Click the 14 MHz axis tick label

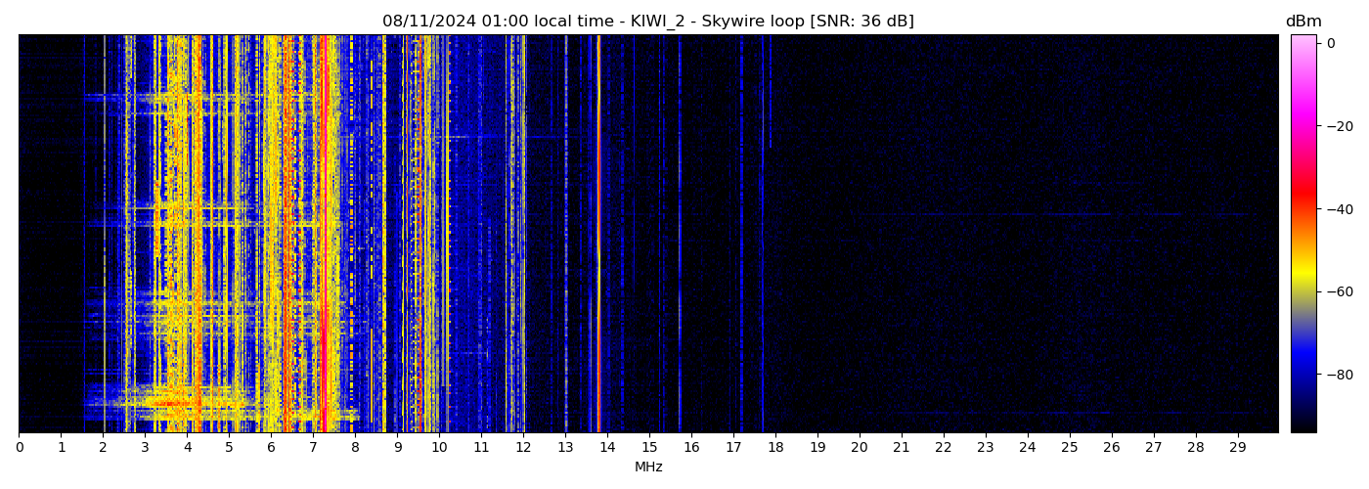tap(607, 448)
